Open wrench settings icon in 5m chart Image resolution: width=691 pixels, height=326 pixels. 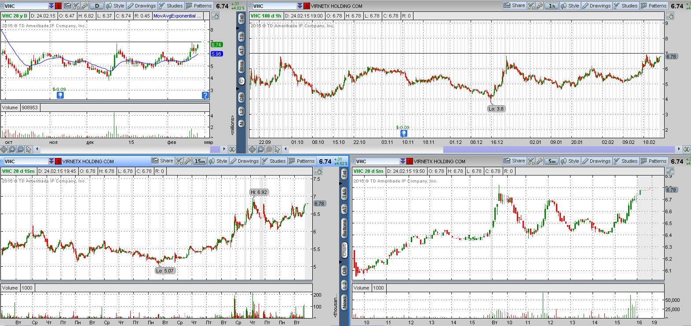[540, 161]
